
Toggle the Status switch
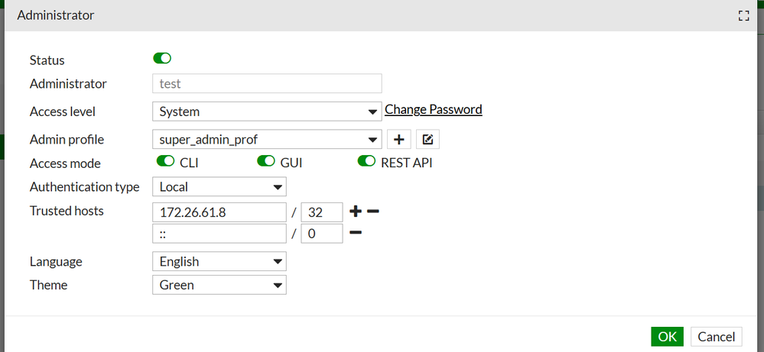pos(162,58)
